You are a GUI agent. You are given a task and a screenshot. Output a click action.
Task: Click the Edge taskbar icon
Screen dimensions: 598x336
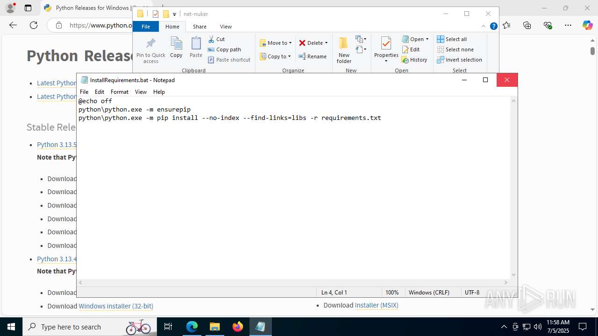coord(192,327)
